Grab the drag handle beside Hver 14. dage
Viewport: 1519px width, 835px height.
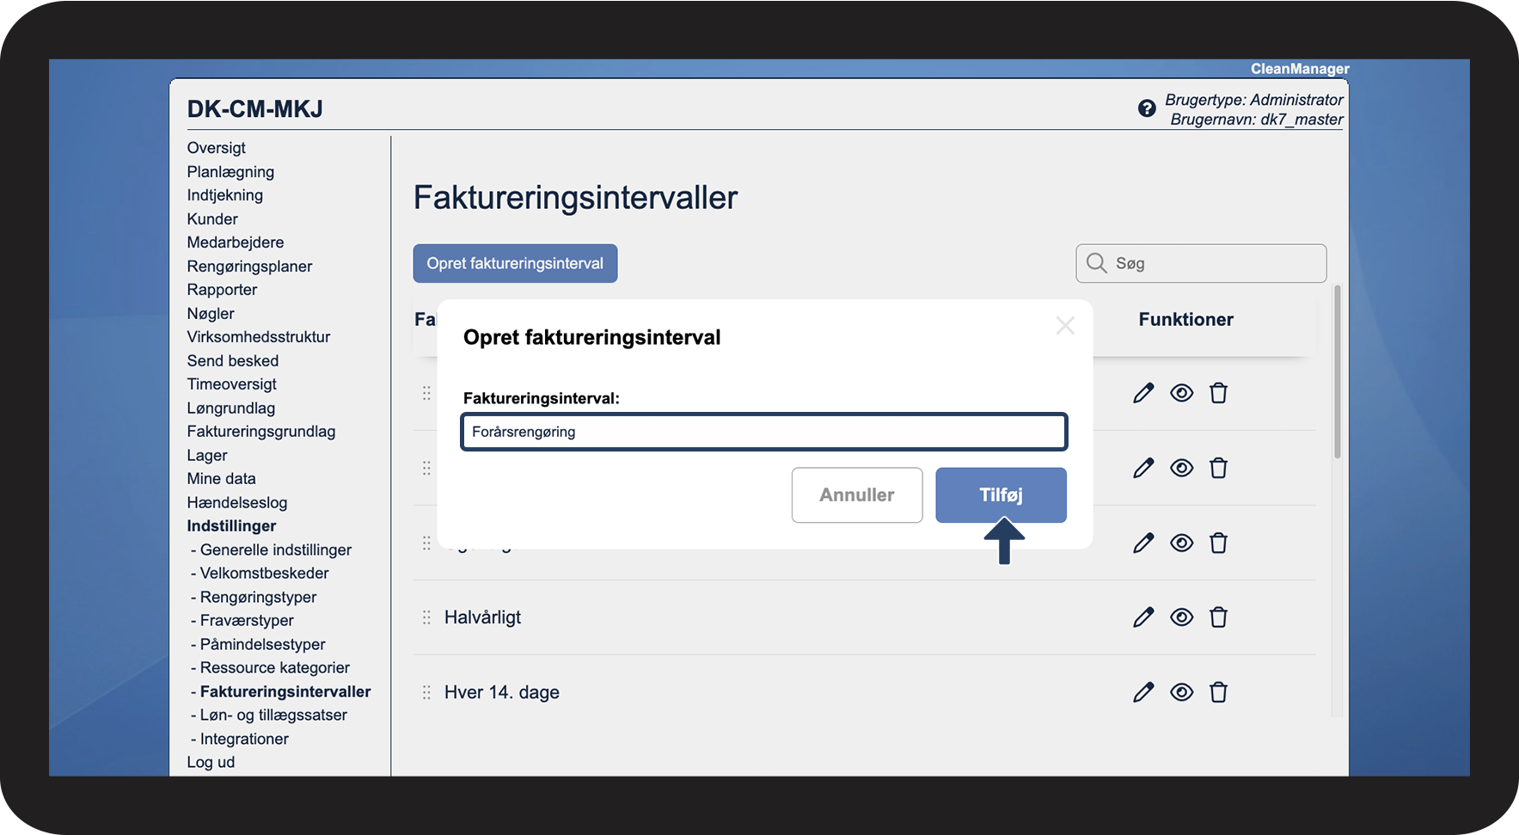click(x=426, y=692)
